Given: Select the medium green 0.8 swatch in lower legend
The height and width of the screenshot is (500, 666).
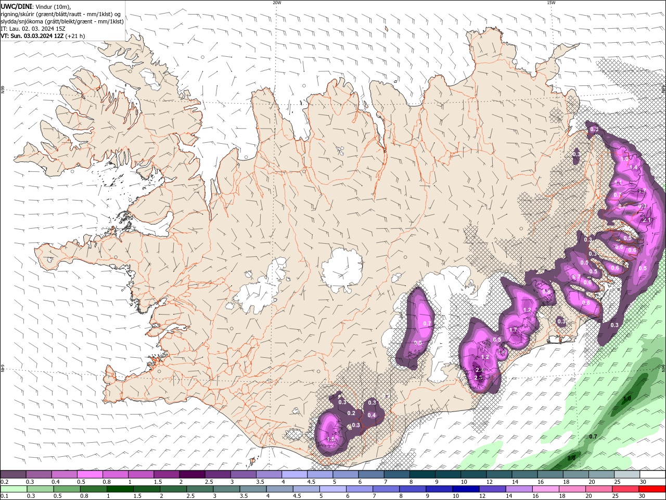Looking at the screenshot, I should (x=93, y=489).
